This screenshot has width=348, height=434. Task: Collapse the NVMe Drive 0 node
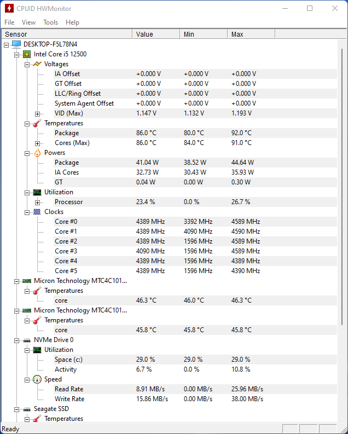[16, 341]
